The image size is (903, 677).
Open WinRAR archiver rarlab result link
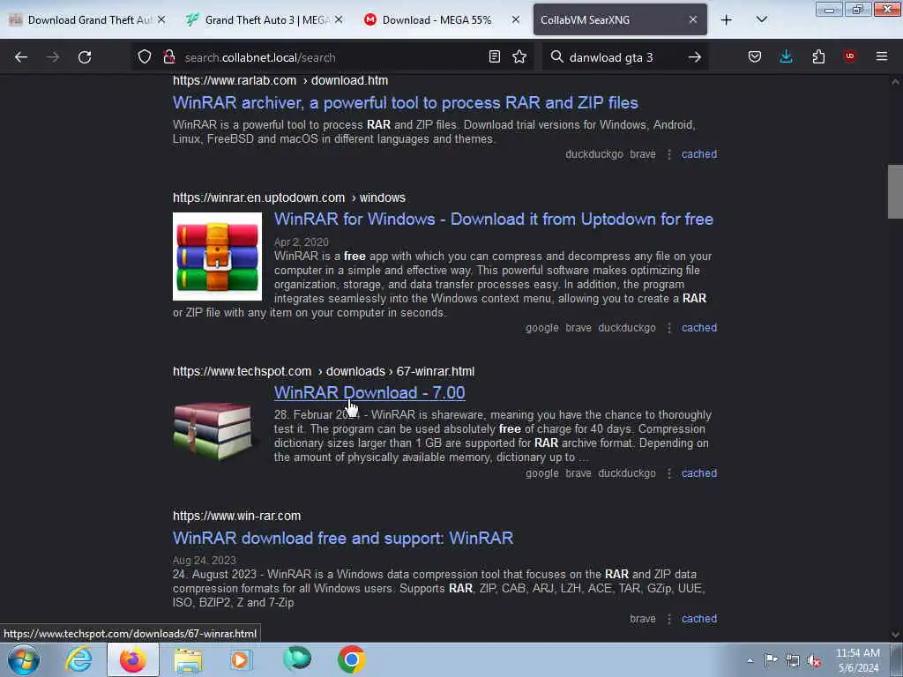pyautogui.click(x=406, y=103)
